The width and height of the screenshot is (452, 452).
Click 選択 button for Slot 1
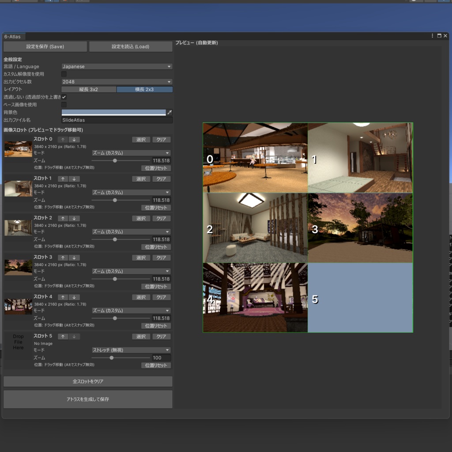141,179
